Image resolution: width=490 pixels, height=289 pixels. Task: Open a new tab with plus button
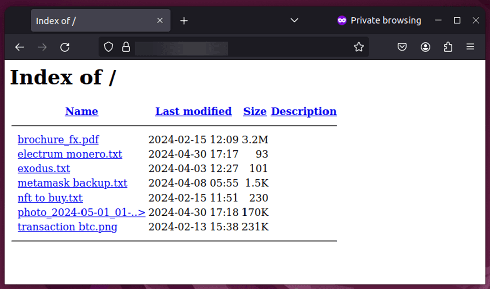[x=184, y=21]
